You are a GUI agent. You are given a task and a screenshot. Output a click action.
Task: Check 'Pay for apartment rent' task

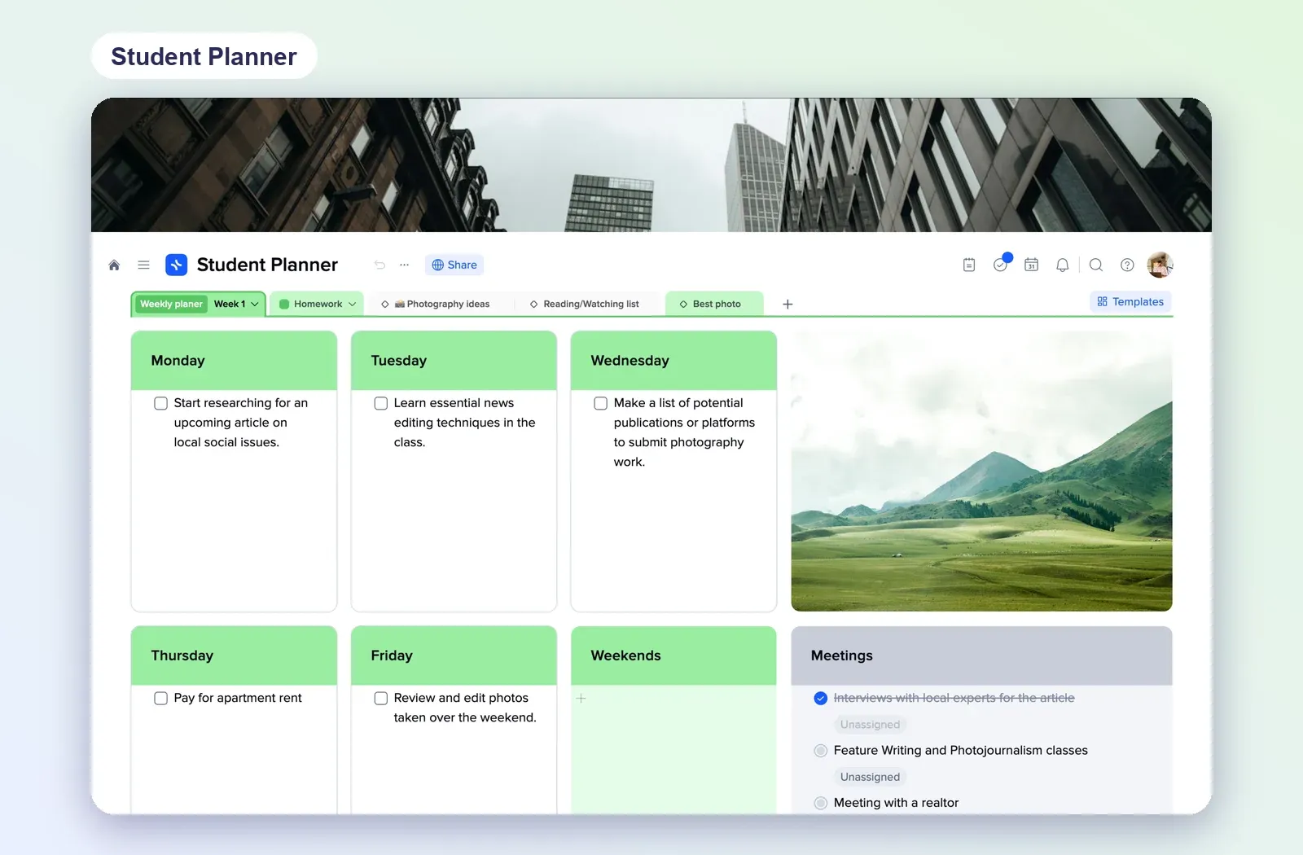click(x=160, y=698)
